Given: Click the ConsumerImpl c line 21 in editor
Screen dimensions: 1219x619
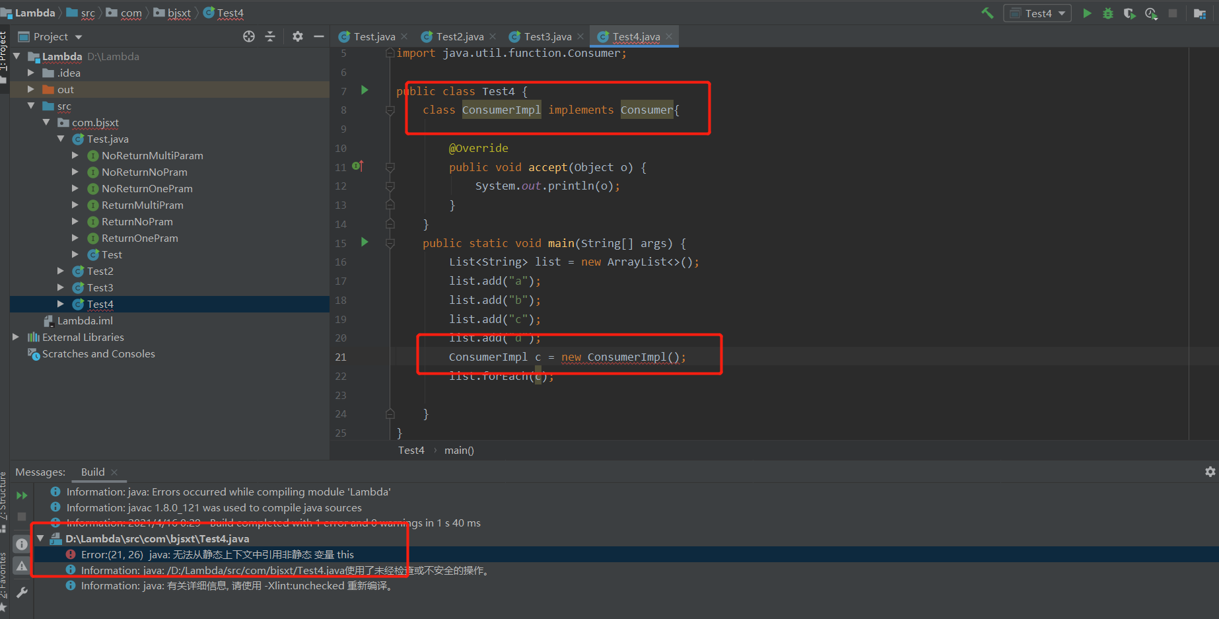Looking at the screenshot, I should tap(567, 357).
